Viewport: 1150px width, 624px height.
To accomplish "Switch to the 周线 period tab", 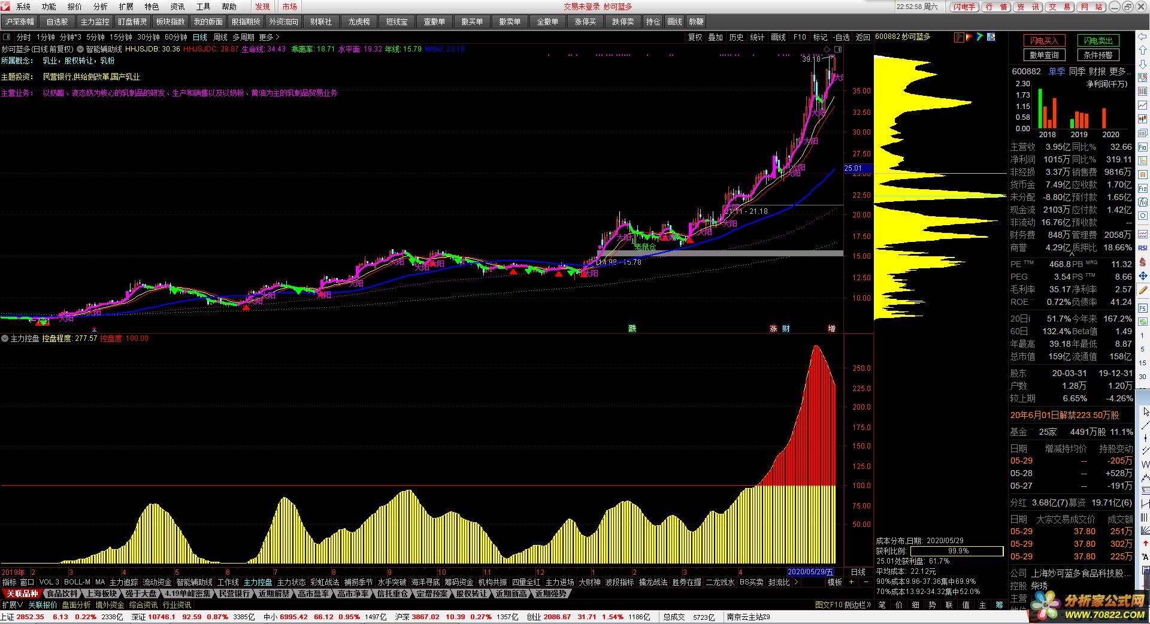I will point(220,37).
